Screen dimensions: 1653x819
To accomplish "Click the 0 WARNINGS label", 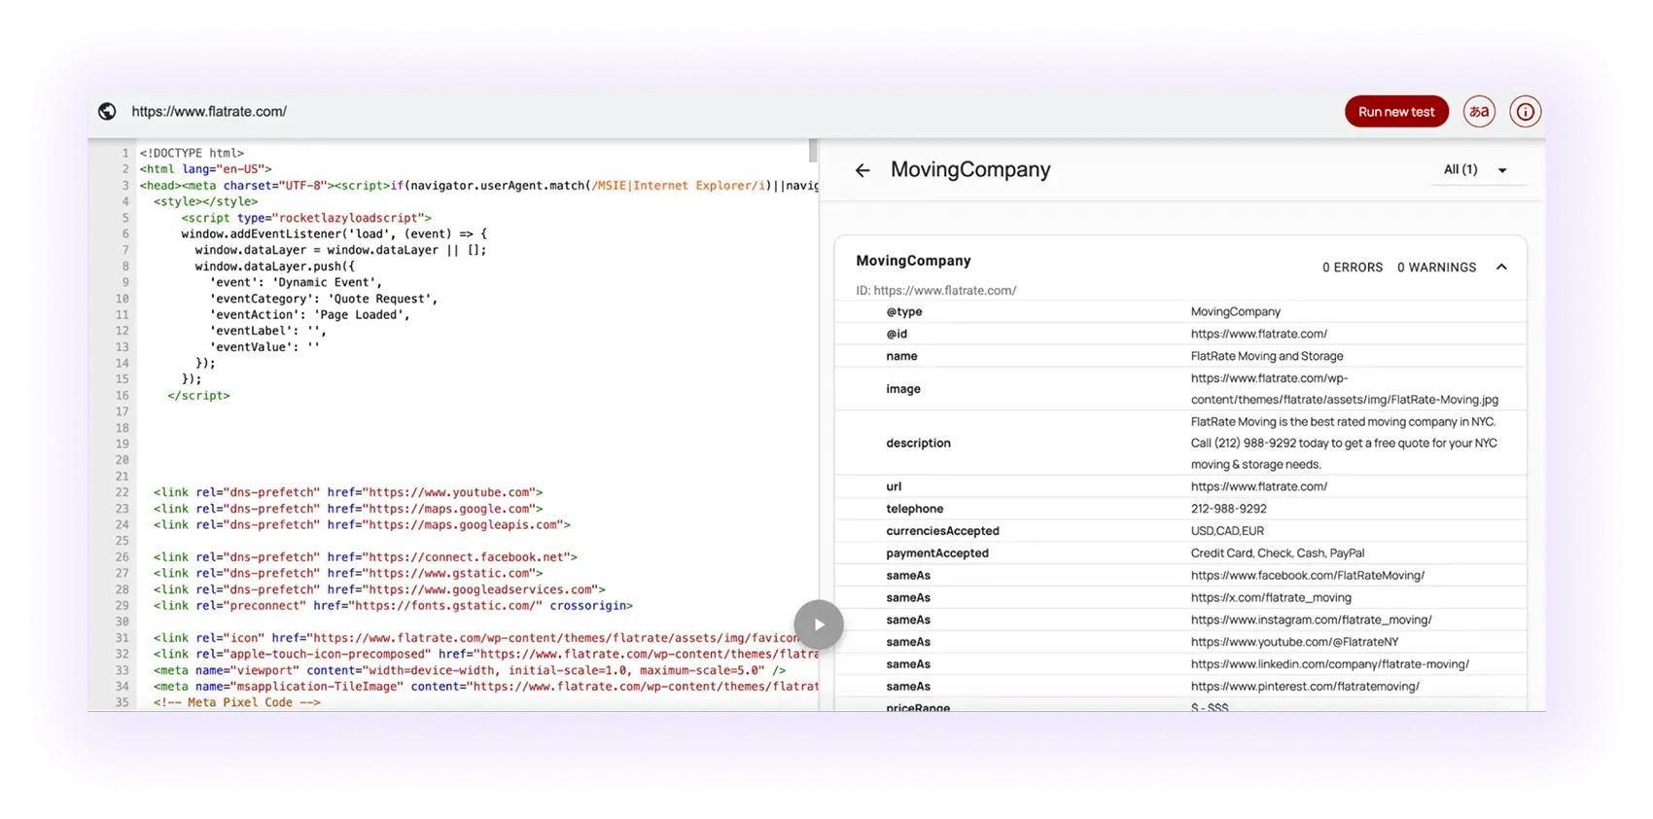I will point(1436,267).
